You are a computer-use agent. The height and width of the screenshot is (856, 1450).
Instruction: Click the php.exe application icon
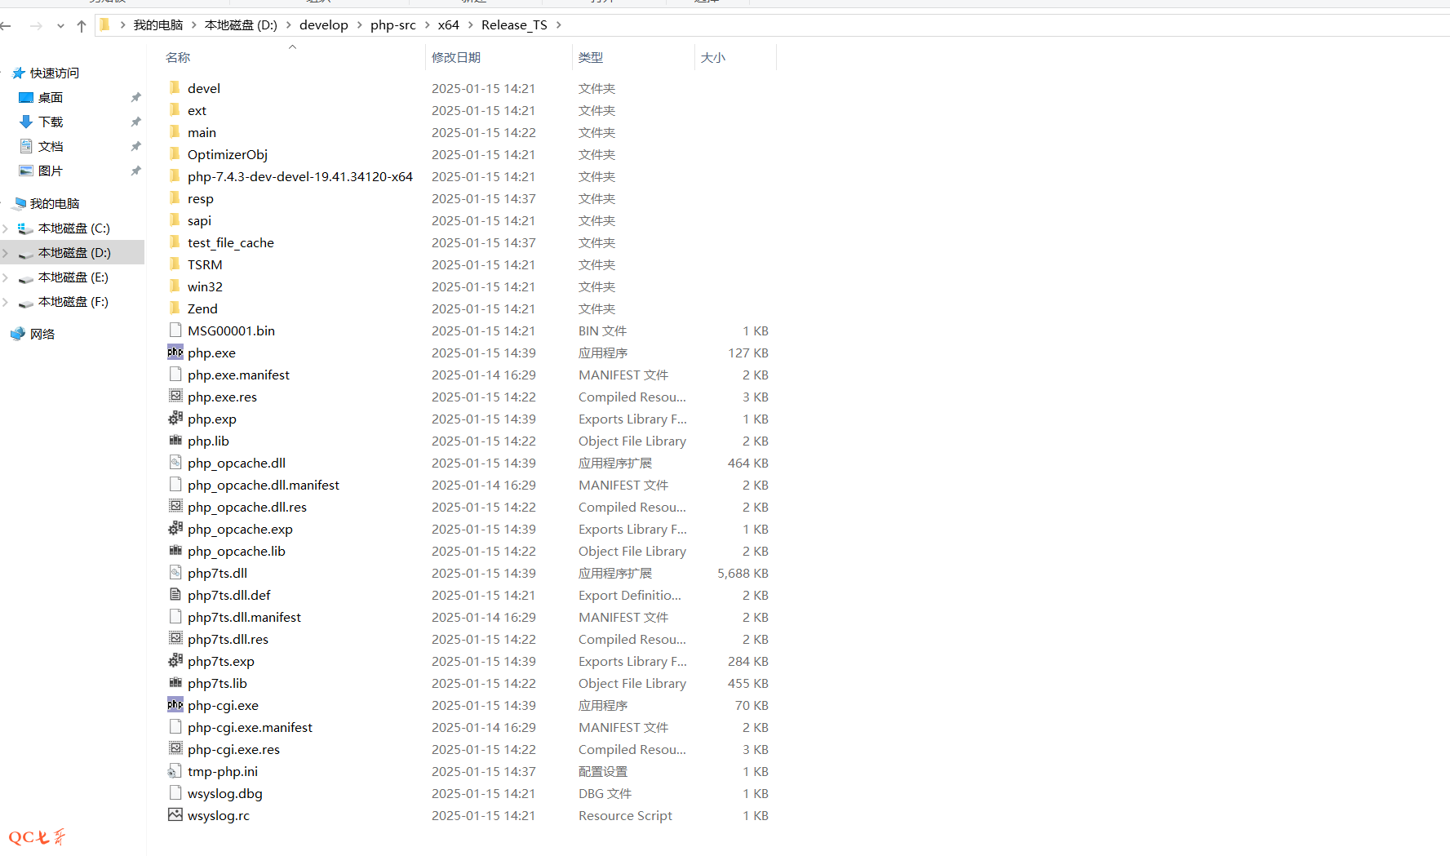tap(175, 353)
